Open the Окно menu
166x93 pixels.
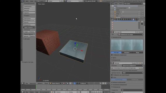pos(36,1)
